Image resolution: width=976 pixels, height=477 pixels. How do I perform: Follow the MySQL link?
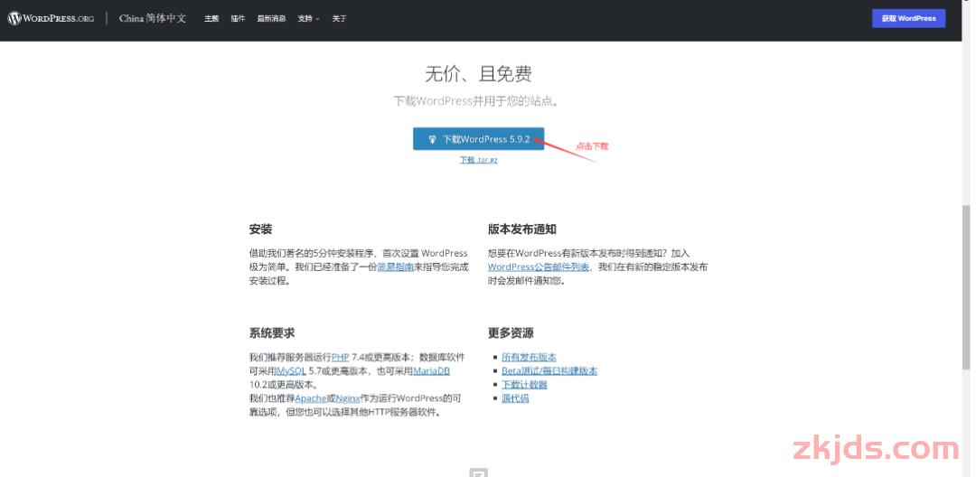[291, 370]
